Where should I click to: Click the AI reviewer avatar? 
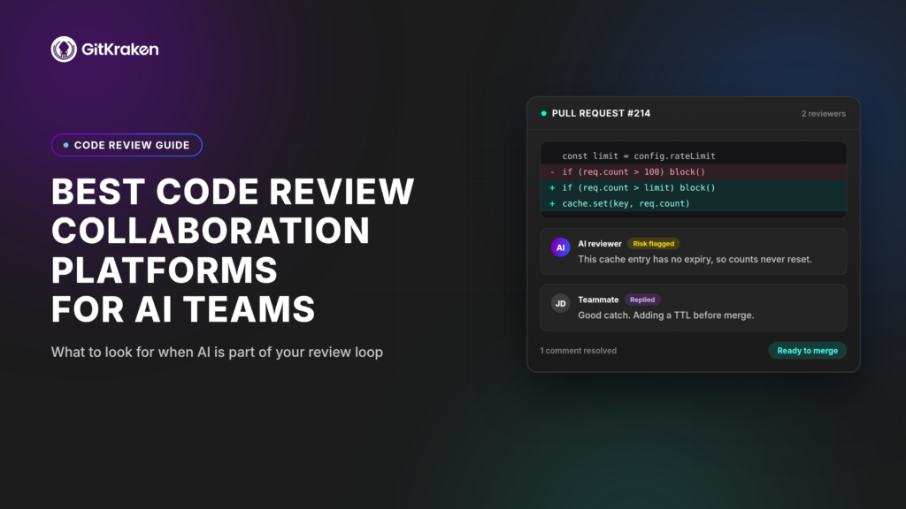click(560, 247)
